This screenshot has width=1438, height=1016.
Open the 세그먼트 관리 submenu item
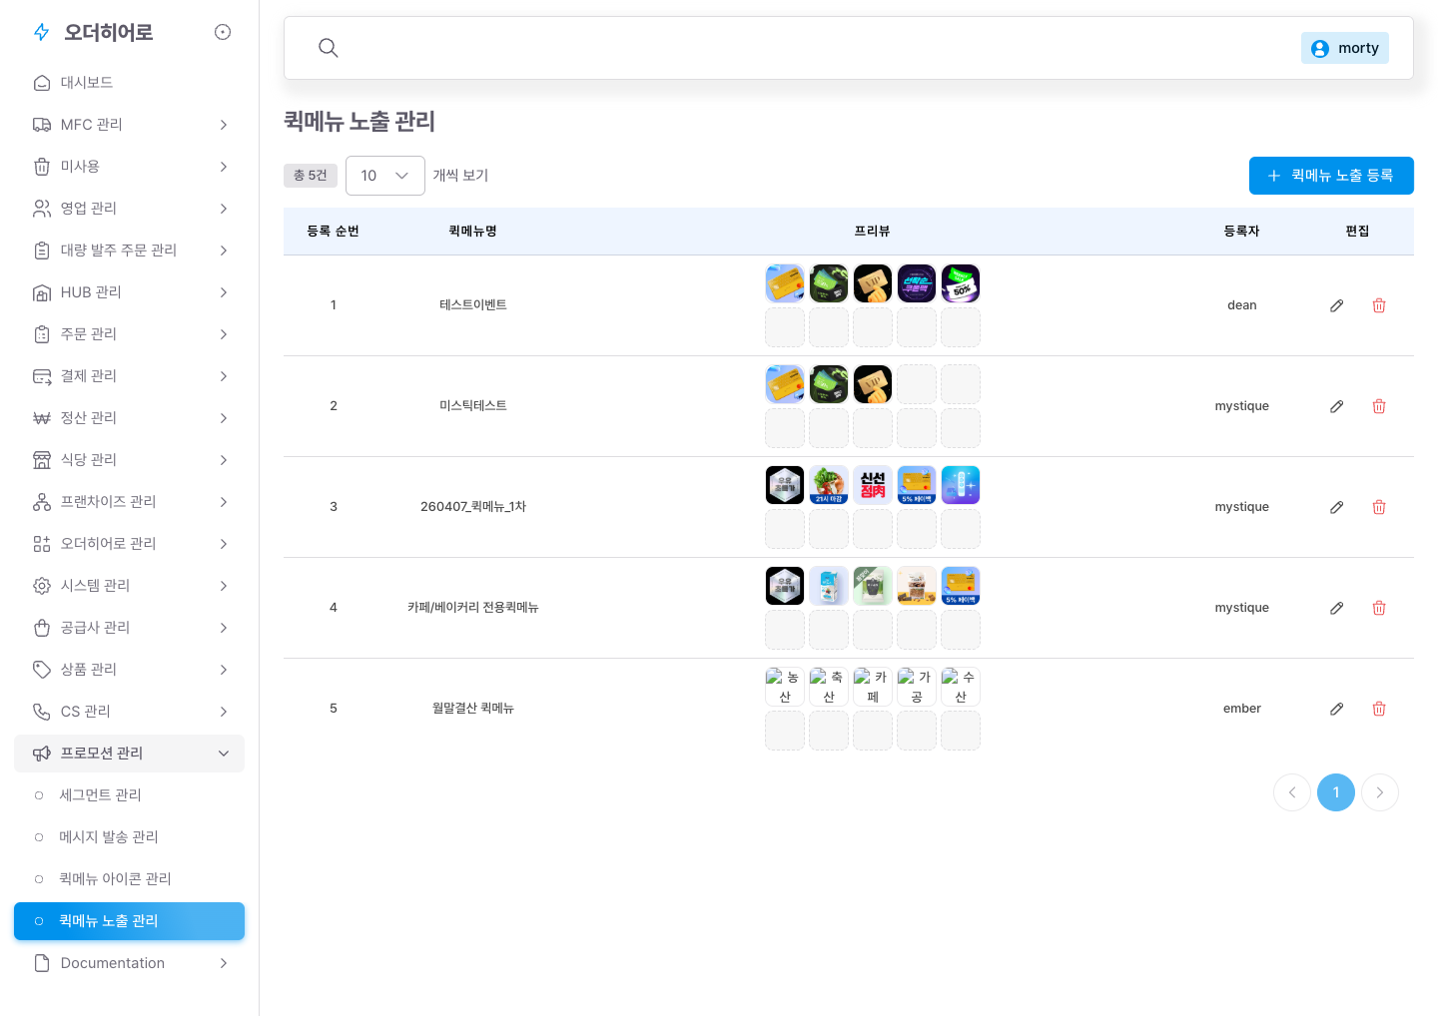point(129,795)
